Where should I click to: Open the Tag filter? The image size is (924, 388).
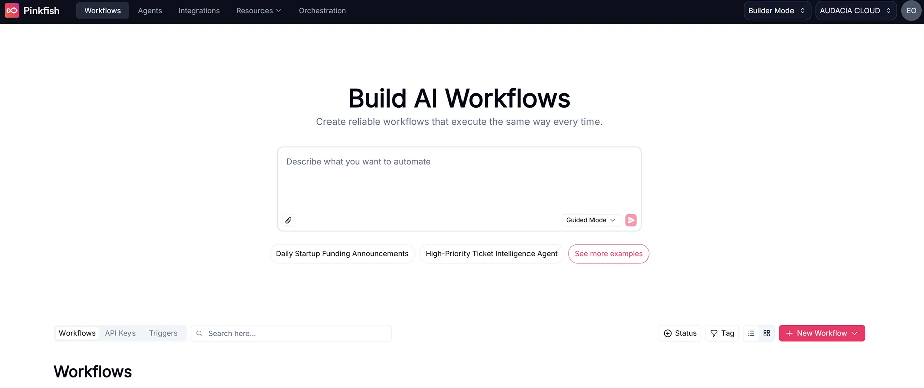722,333
